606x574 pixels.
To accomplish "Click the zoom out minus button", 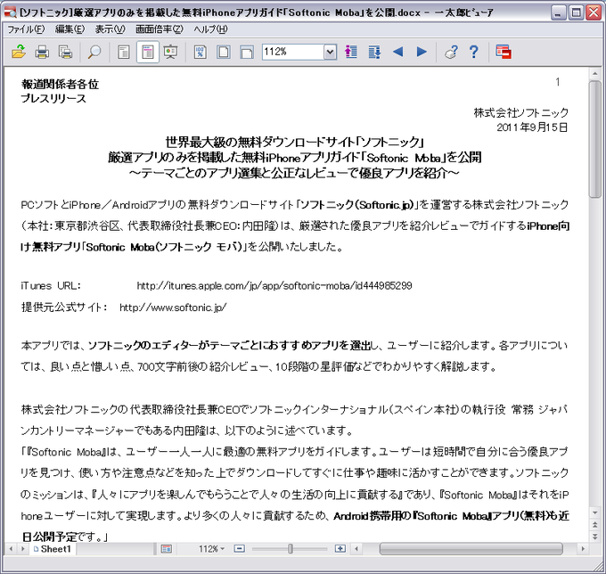I will click(239, 549).
